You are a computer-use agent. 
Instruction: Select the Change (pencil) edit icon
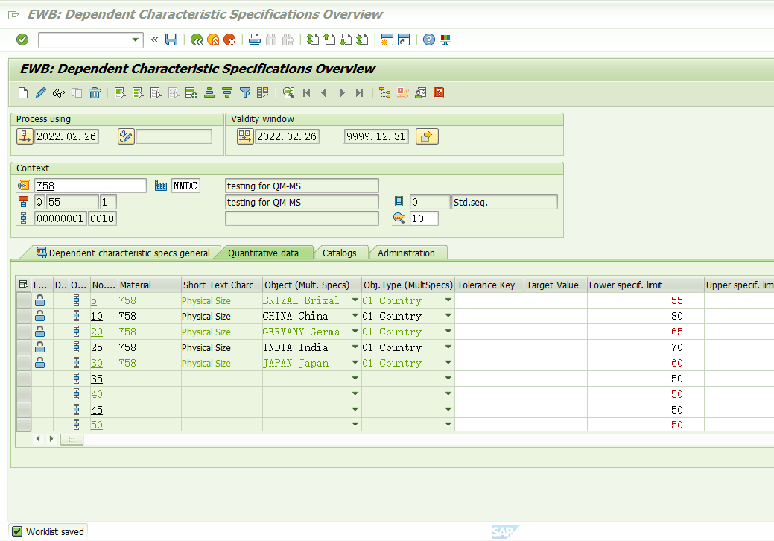click(x=41, y=92)
